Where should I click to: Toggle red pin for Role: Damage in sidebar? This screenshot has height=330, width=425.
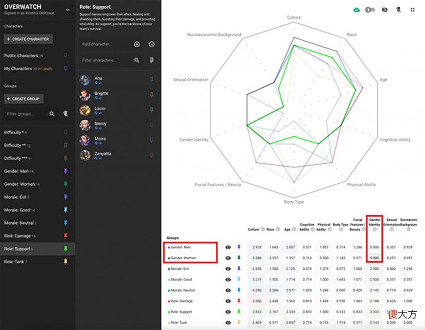click(x=65, y=236)
